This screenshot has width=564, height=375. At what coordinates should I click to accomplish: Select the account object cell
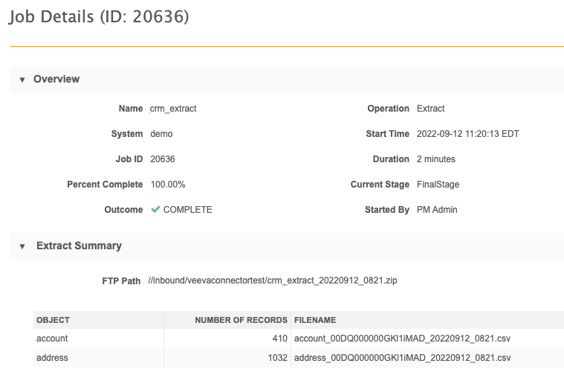click(52, 339)
